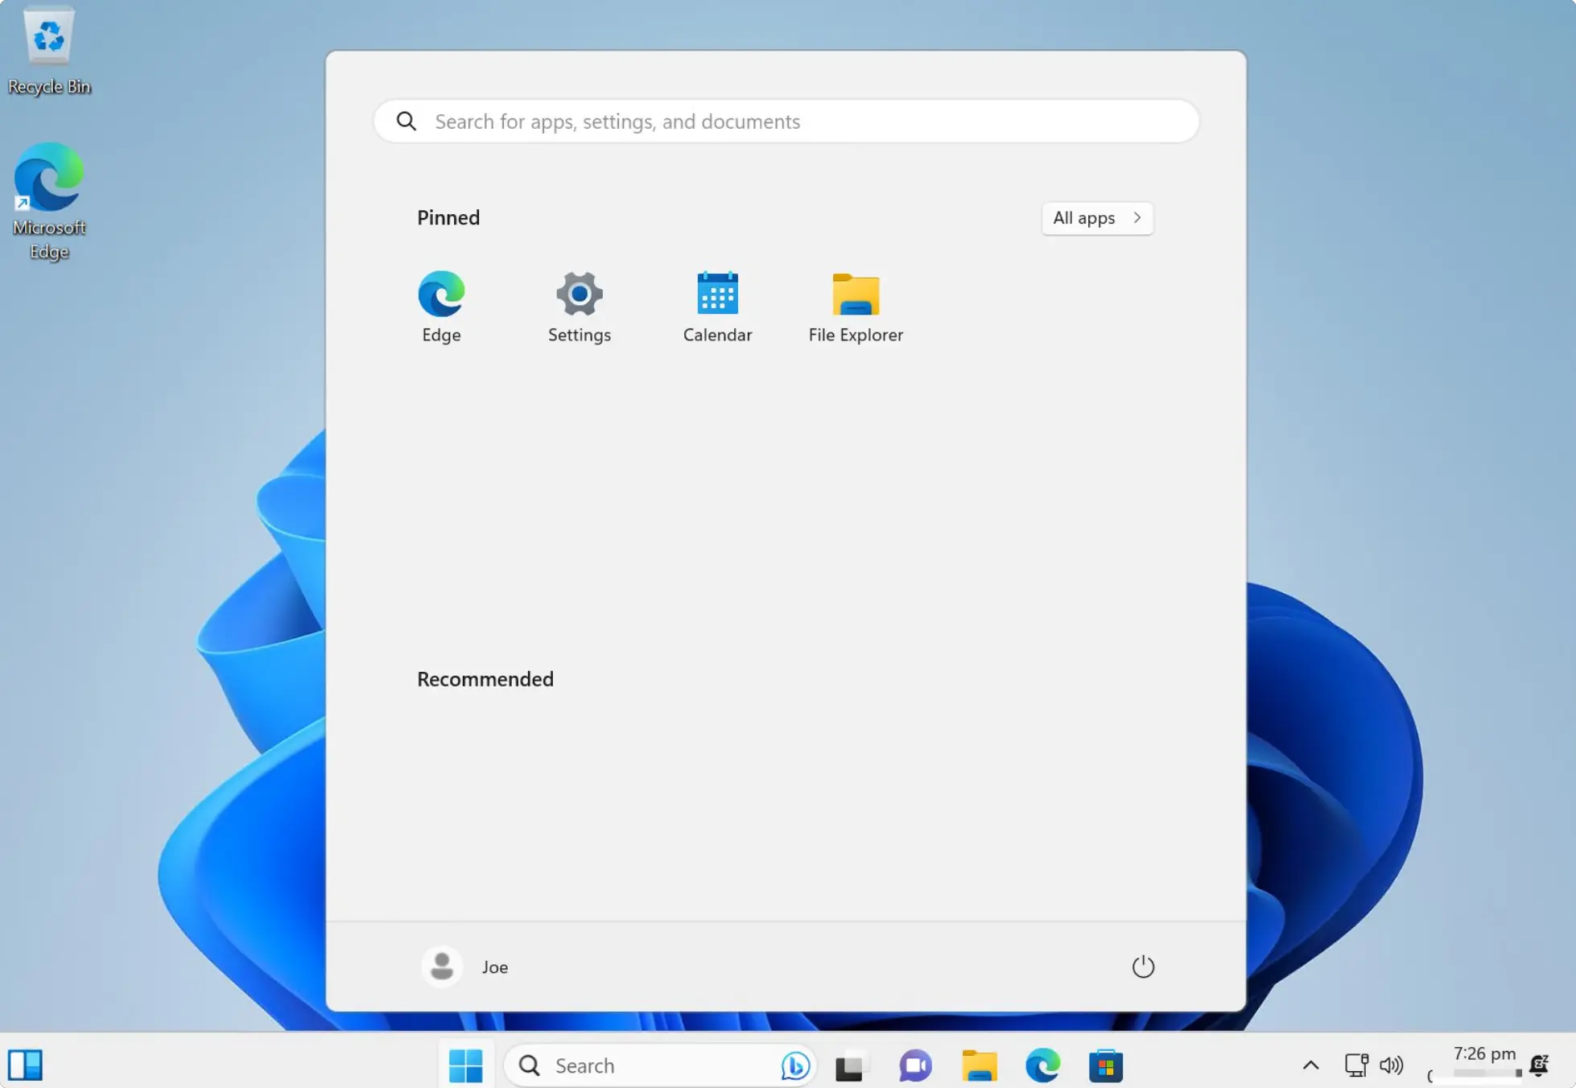Click the taskbar Search box
This screenshot has height=1088, width=1576.
tap(660, 1065)
